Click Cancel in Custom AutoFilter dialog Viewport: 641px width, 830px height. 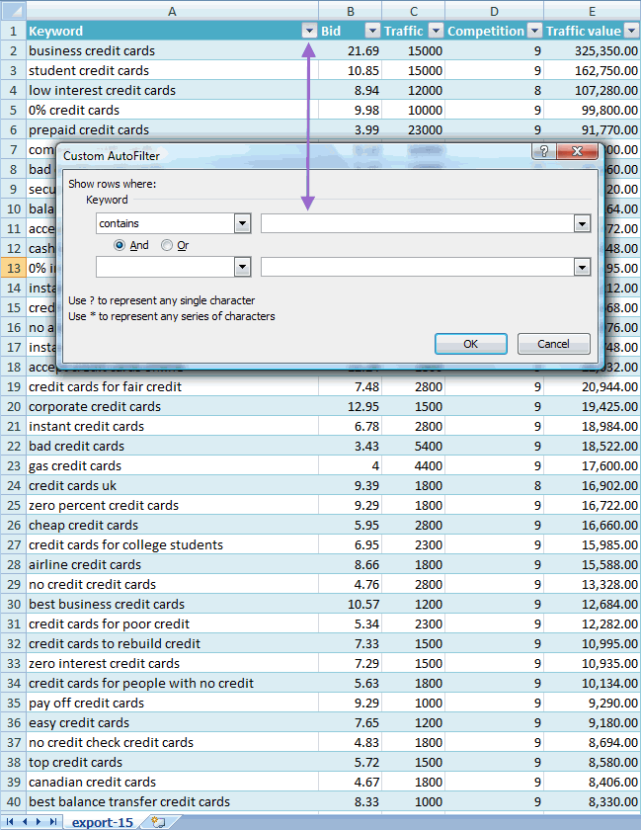[x=554, y=344]
